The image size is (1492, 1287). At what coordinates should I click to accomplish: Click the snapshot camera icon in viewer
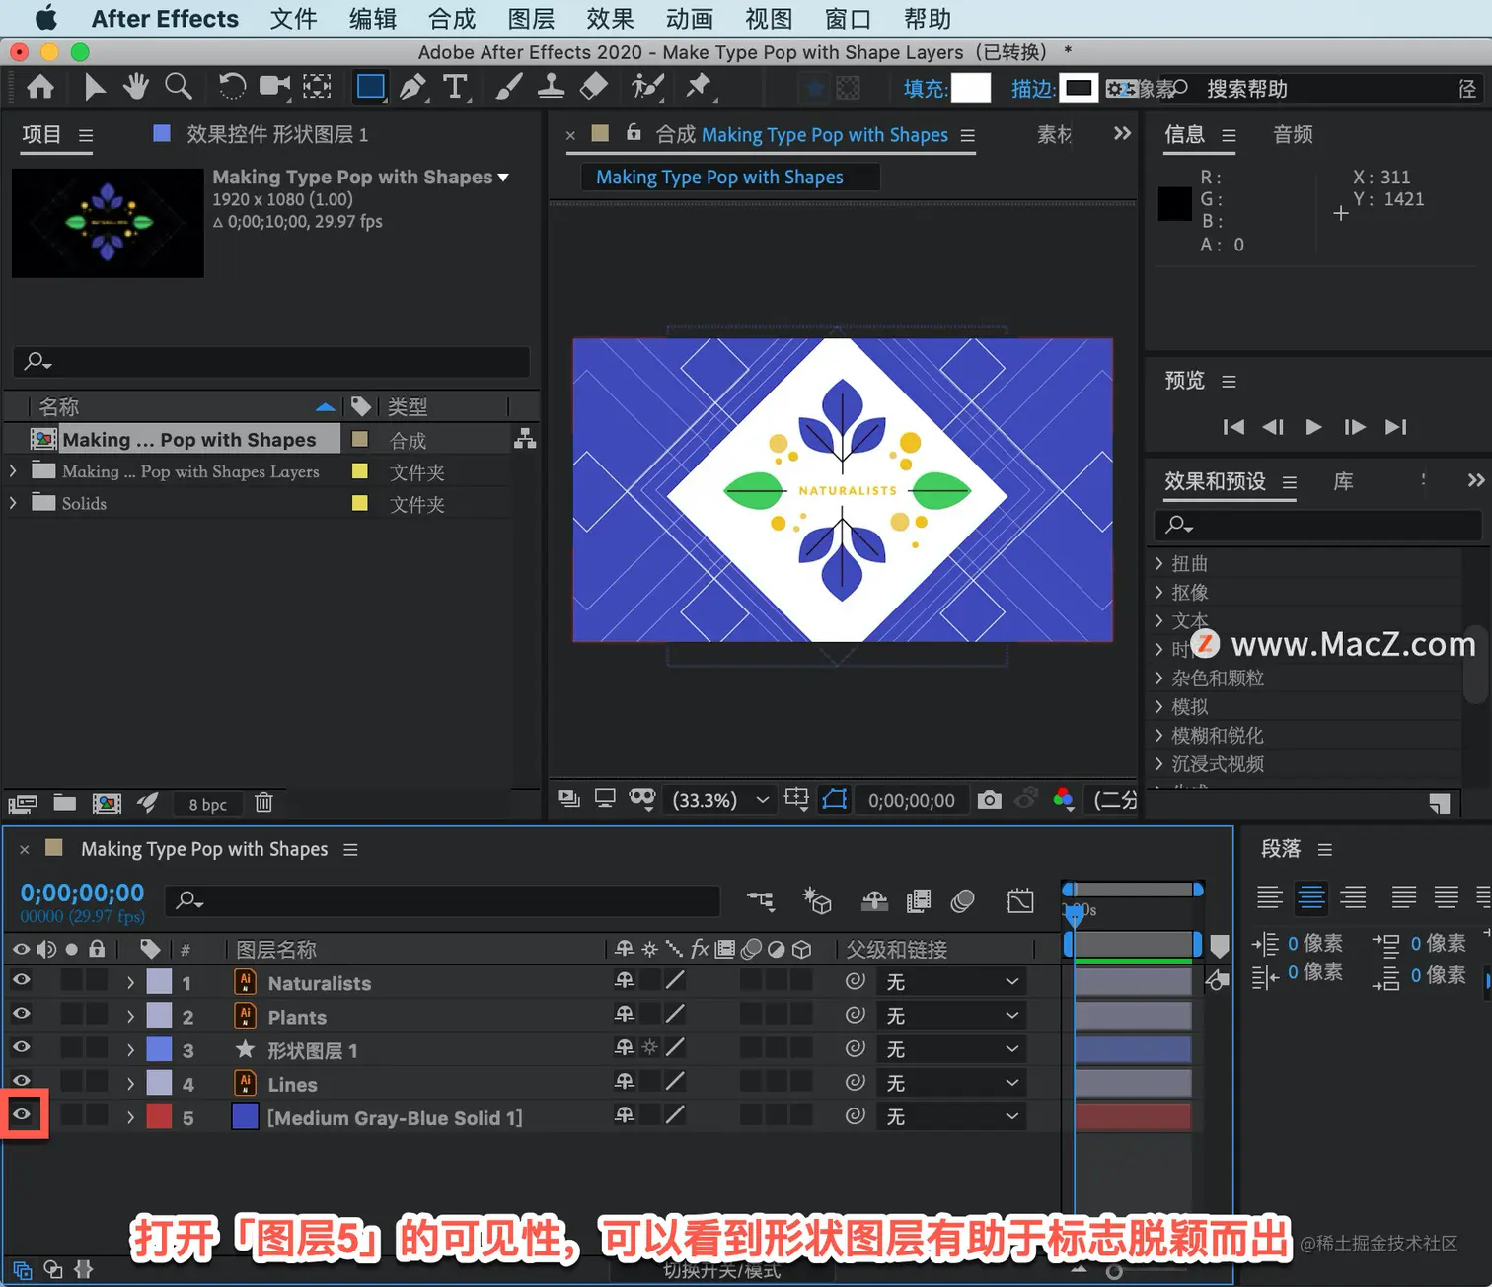click(x=989, y=800)
